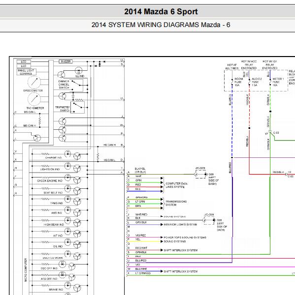Click the BLK/YEL (OR BLK) wire label
Viewport: 295px width, 295px height.
(140, 170)
